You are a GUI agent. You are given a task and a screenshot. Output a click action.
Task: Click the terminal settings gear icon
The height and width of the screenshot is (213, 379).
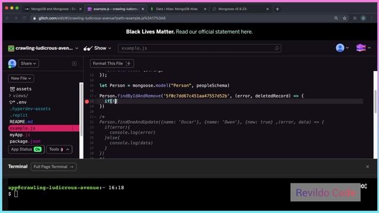coord(364,186)
